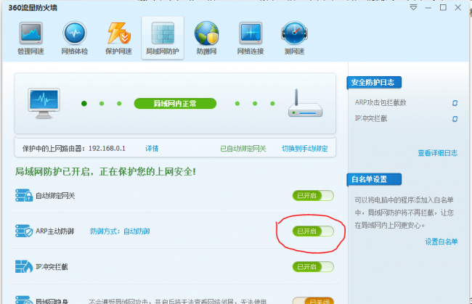
Task: Open the title bar dropdown menu arrow
Action: (414, 7)
